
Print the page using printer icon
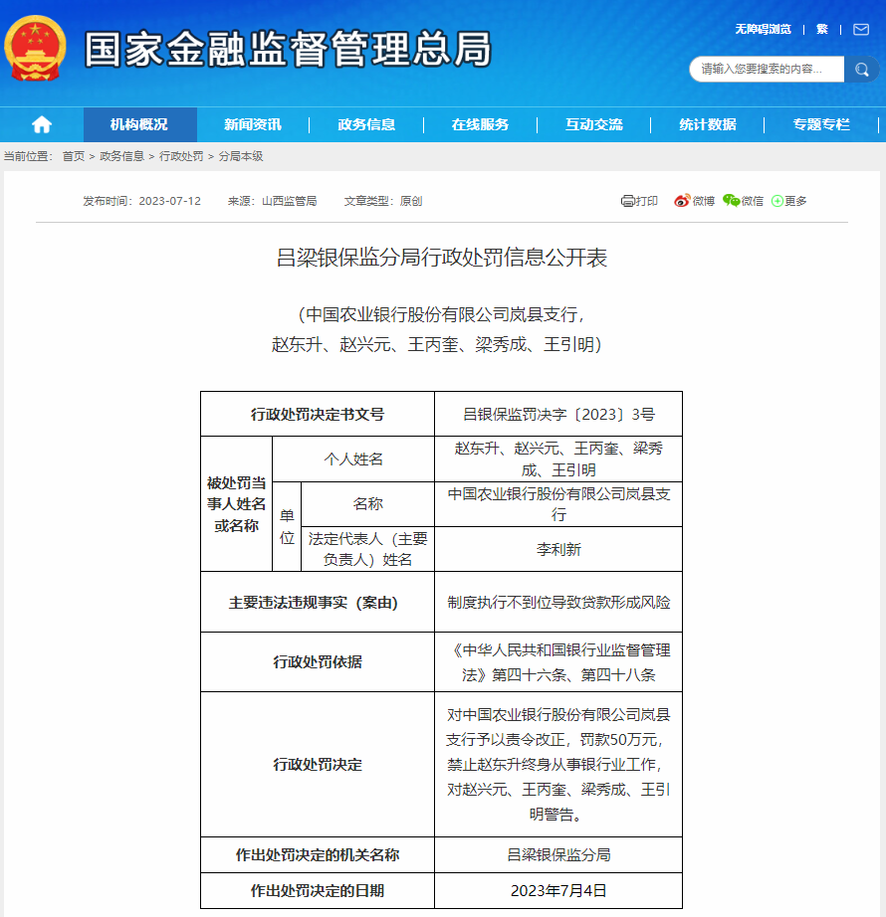[628, 201]
